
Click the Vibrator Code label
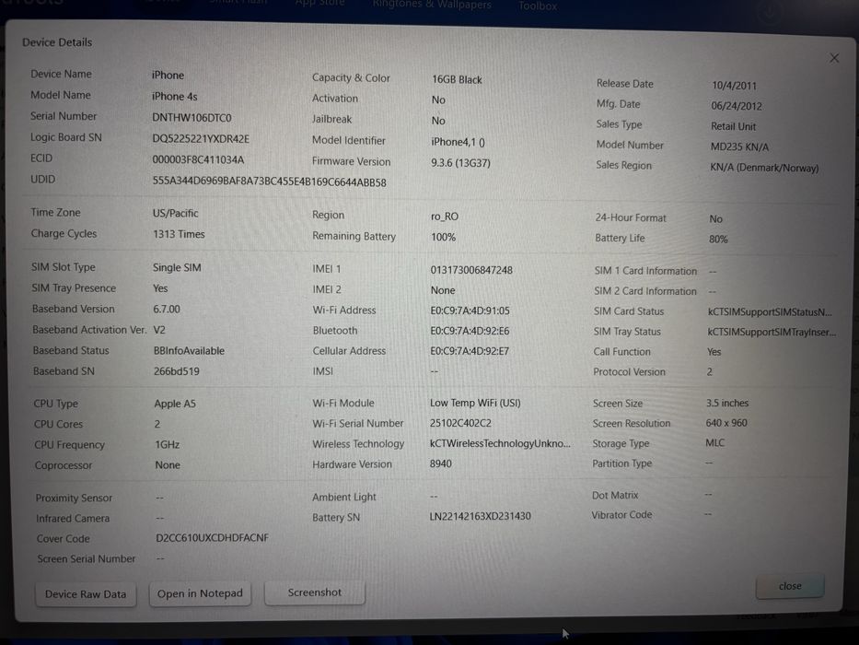[621, 515]
